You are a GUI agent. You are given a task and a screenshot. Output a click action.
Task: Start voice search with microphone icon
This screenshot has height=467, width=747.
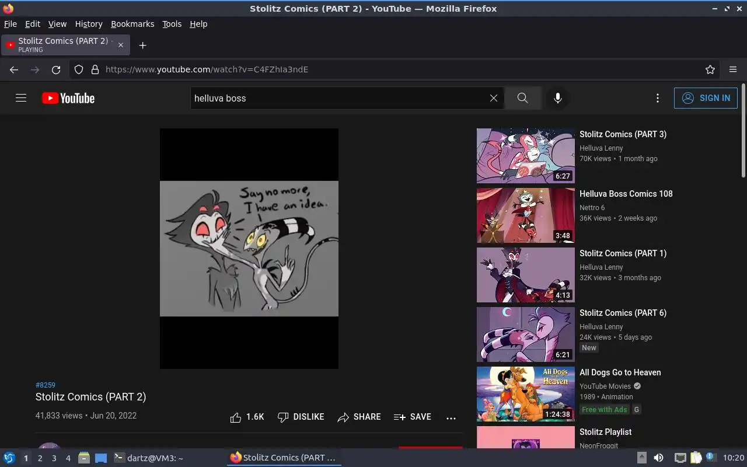pyautogui.click(x=558, y=98)
